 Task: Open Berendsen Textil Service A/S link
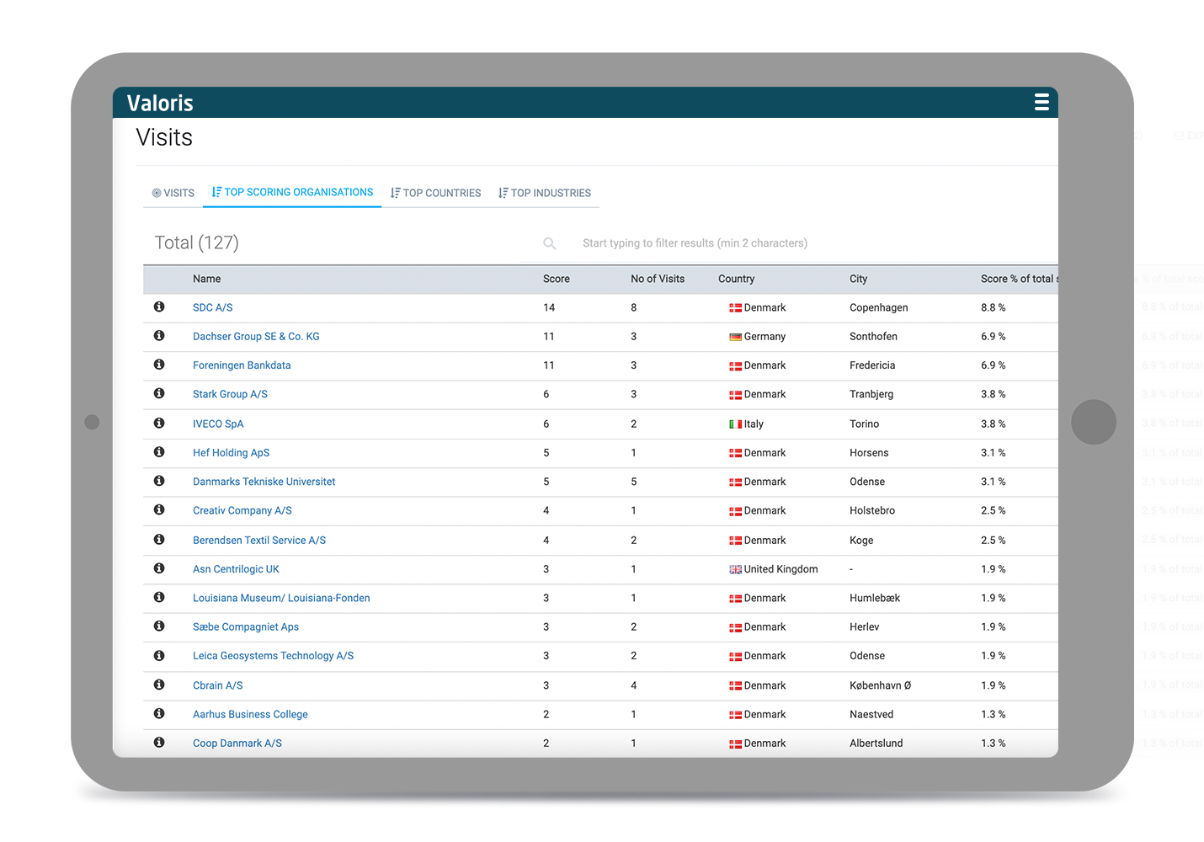click(259, 540)
